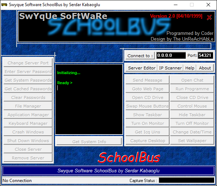
Task: Click inside the black console output area
Action: (89, 108)
